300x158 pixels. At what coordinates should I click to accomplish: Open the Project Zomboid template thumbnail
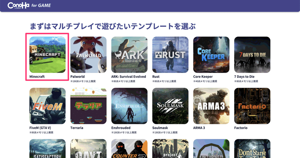coord(170,149)
